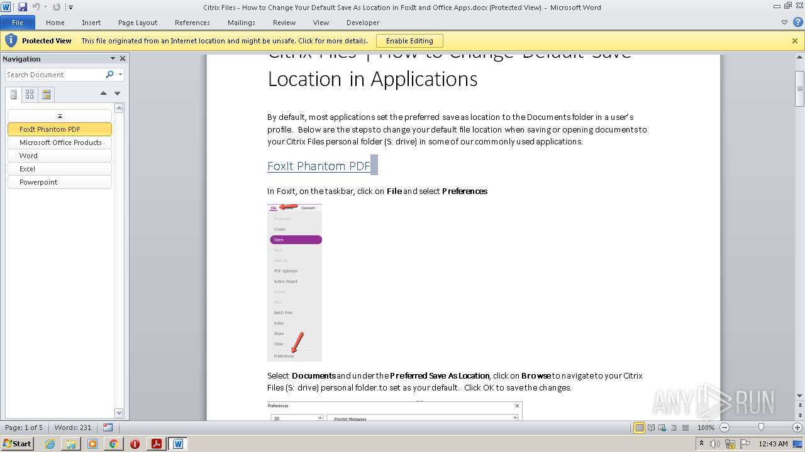The height and width of the screenshot is (452, 805).
Task: Switch to the Home ribbon tab
Action: pos(55,23)
